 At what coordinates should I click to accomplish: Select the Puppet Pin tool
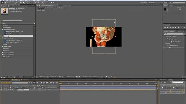(x=42, y=3)
